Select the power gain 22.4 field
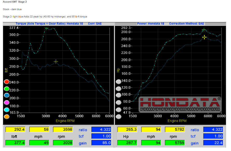Screen dimensions: 231x151 (213, 143)
